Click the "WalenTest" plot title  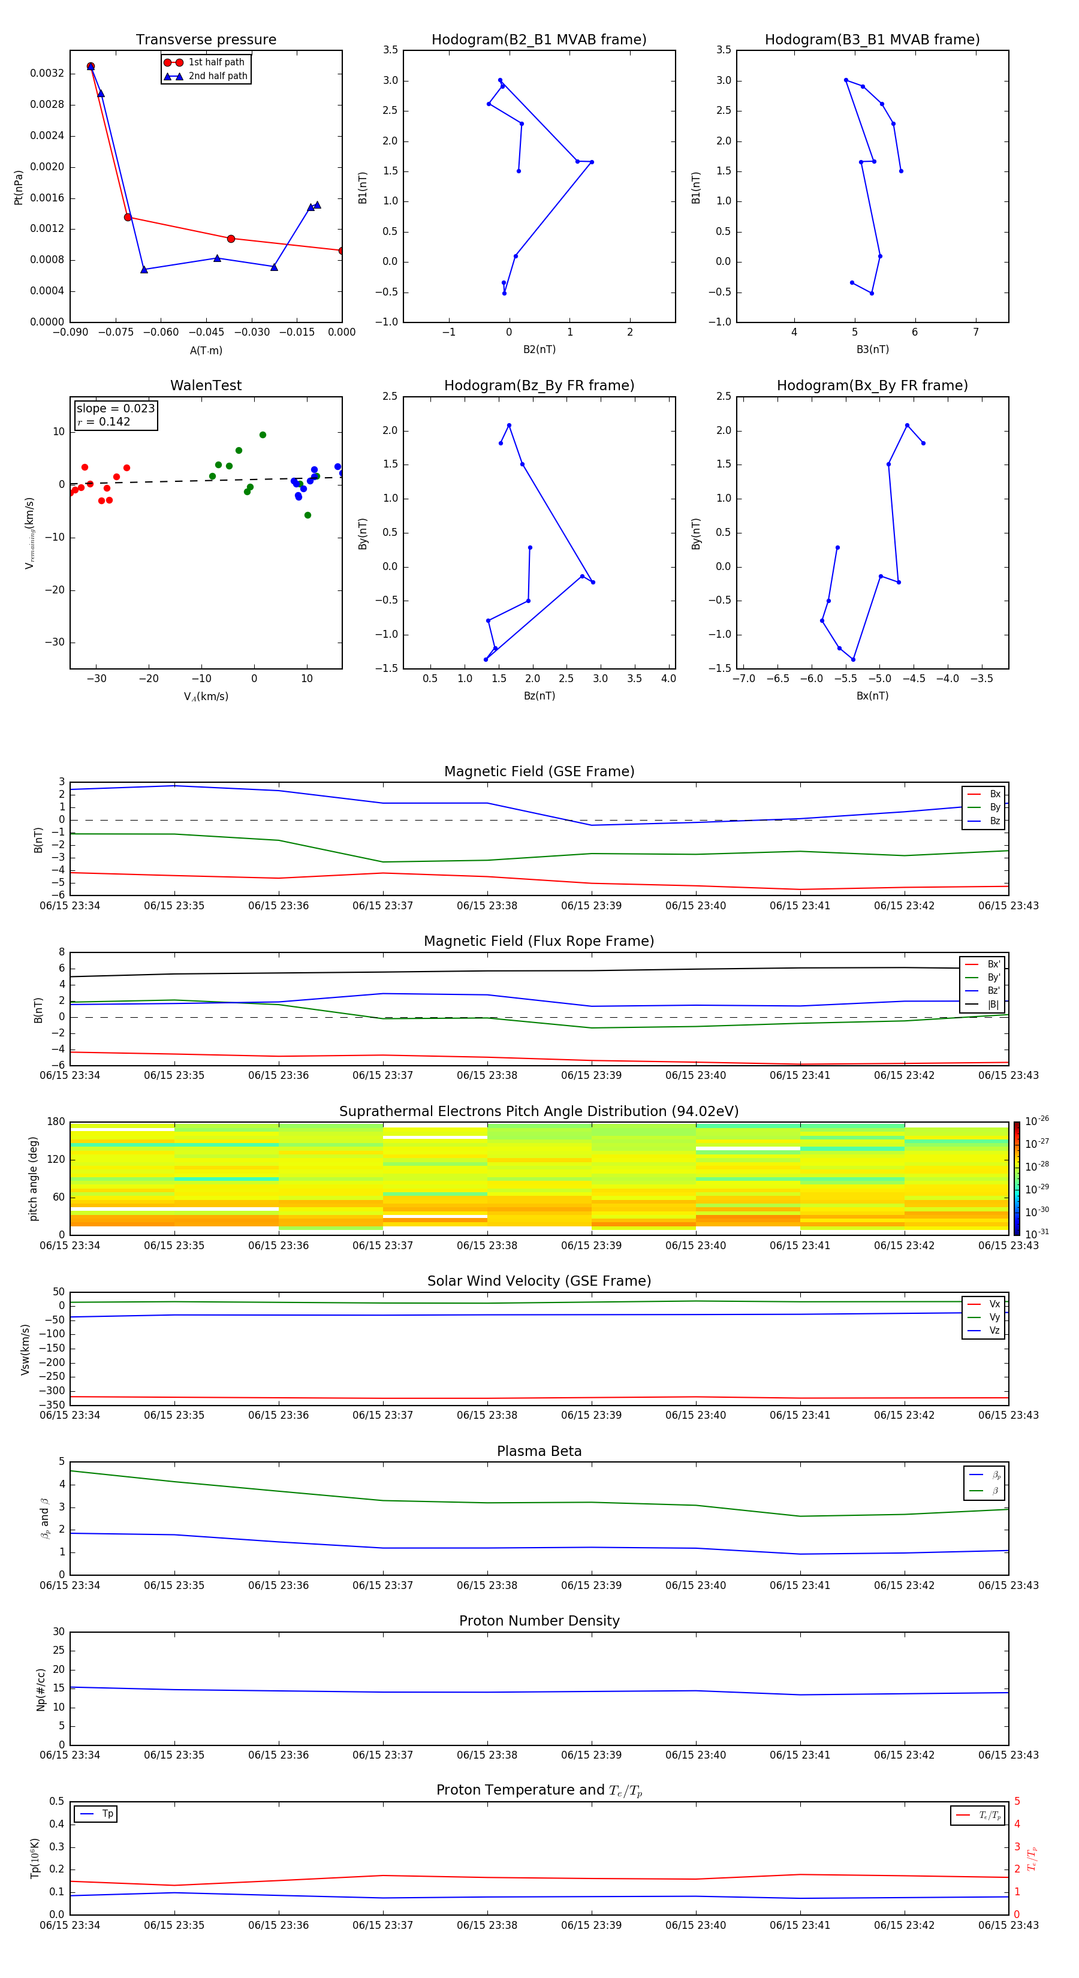pos(206,385)
